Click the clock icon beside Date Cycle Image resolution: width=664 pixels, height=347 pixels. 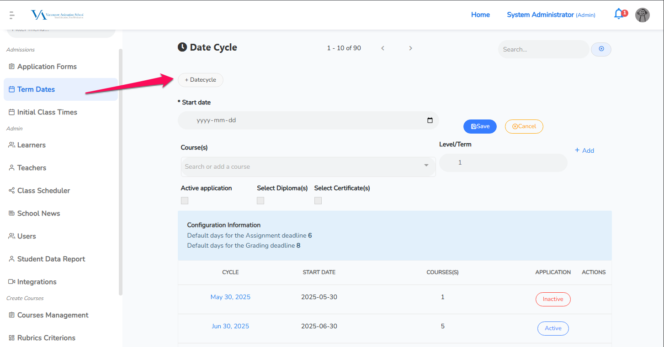click(x=182, y=47)
